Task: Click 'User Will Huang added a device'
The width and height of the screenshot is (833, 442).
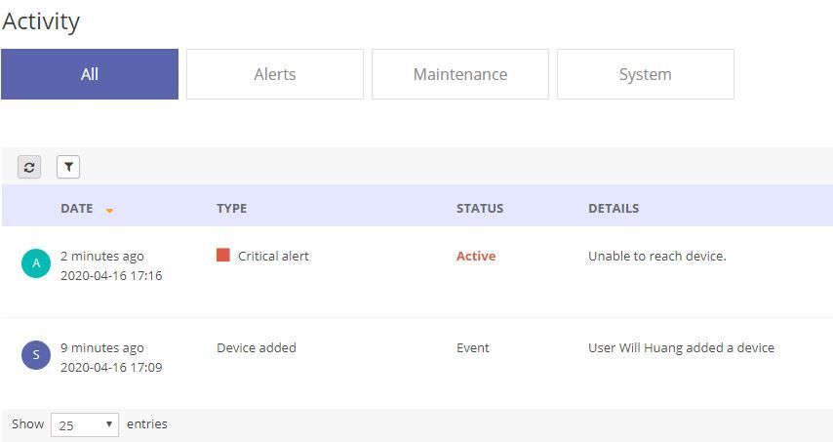Action: [681, 348]
